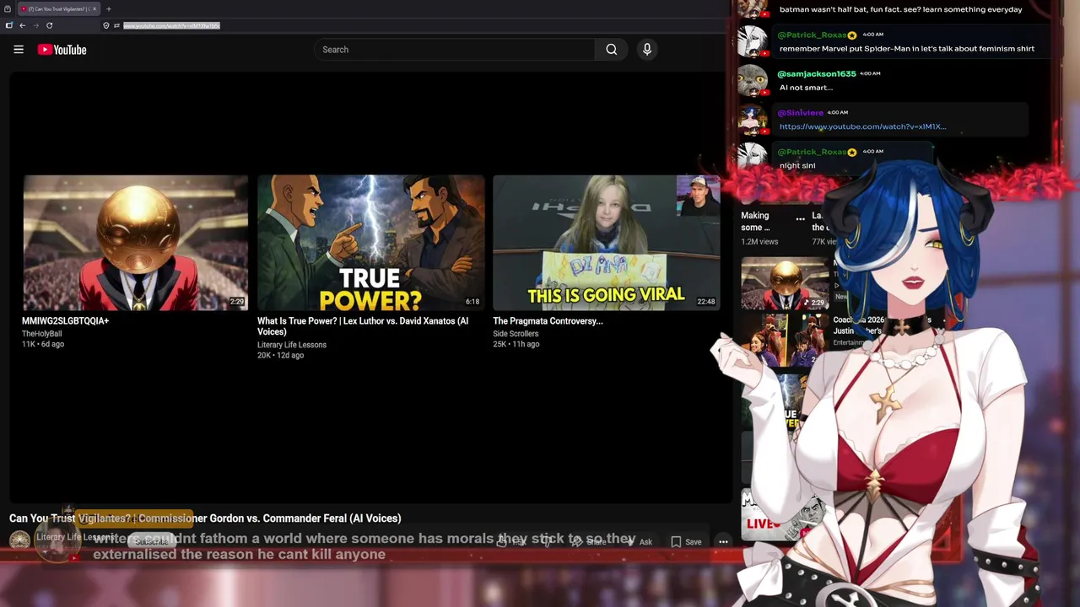Click the Ask button below the video
The image size is (1080, 607).
[639, 542]
